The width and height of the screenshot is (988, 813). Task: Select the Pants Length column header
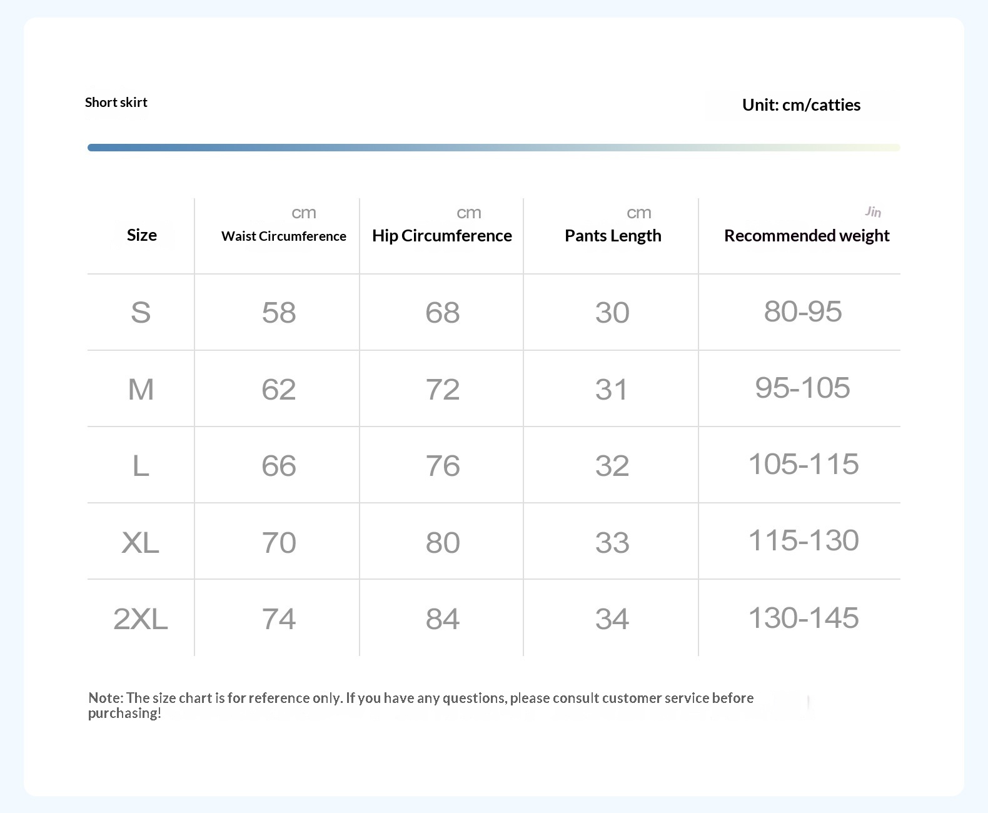coord(613,236)
